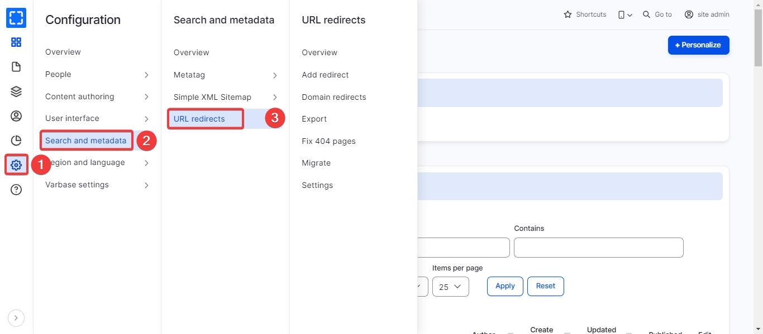Open the Shortcuts star link

[585, 14]
